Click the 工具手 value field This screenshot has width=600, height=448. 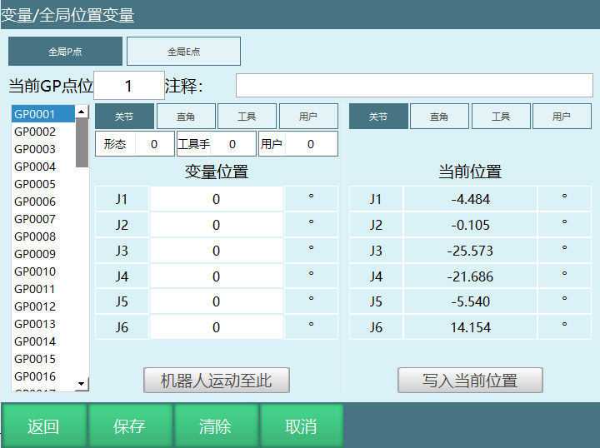click(x=232, y=144)
